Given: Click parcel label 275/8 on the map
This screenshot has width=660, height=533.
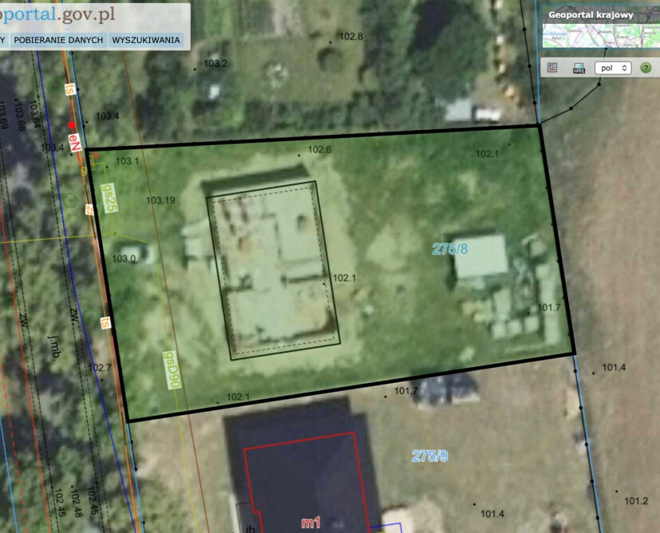Looking at the screenshot, I should tap(450, 249).
